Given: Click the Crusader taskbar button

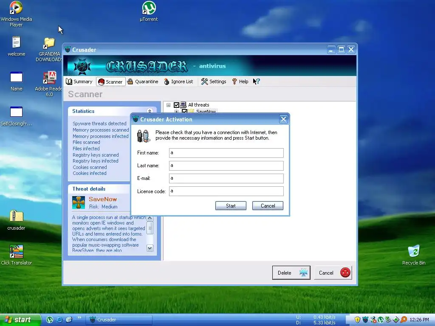Looking at the screenshot, I should [119, 320].
